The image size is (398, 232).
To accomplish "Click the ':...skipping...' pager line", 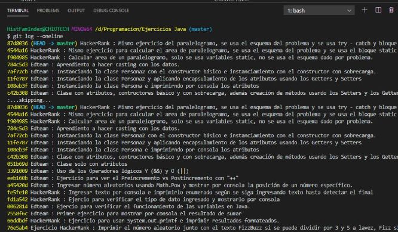I will (x=29, y=100).
